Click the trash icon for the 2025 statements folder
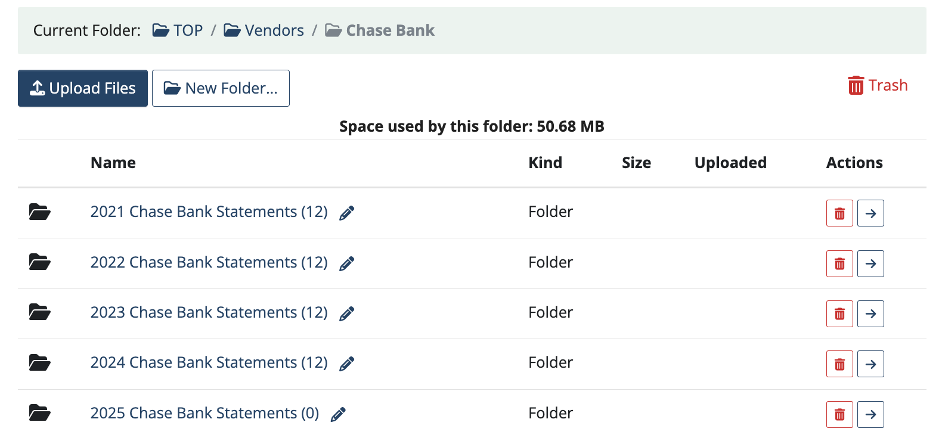942x447 pixels. click(839, 415)
